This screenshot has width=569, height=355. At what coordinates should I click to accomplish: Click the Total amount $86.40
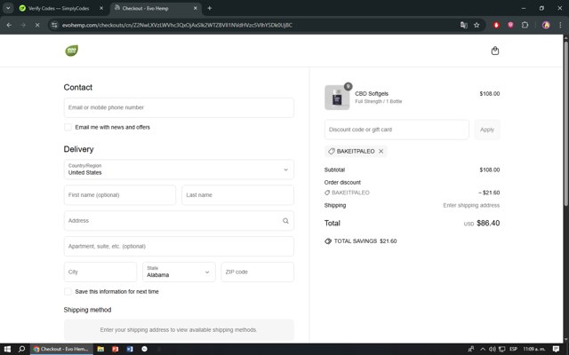[488, 223]
